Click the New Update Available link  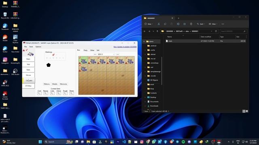coord(125,47)
